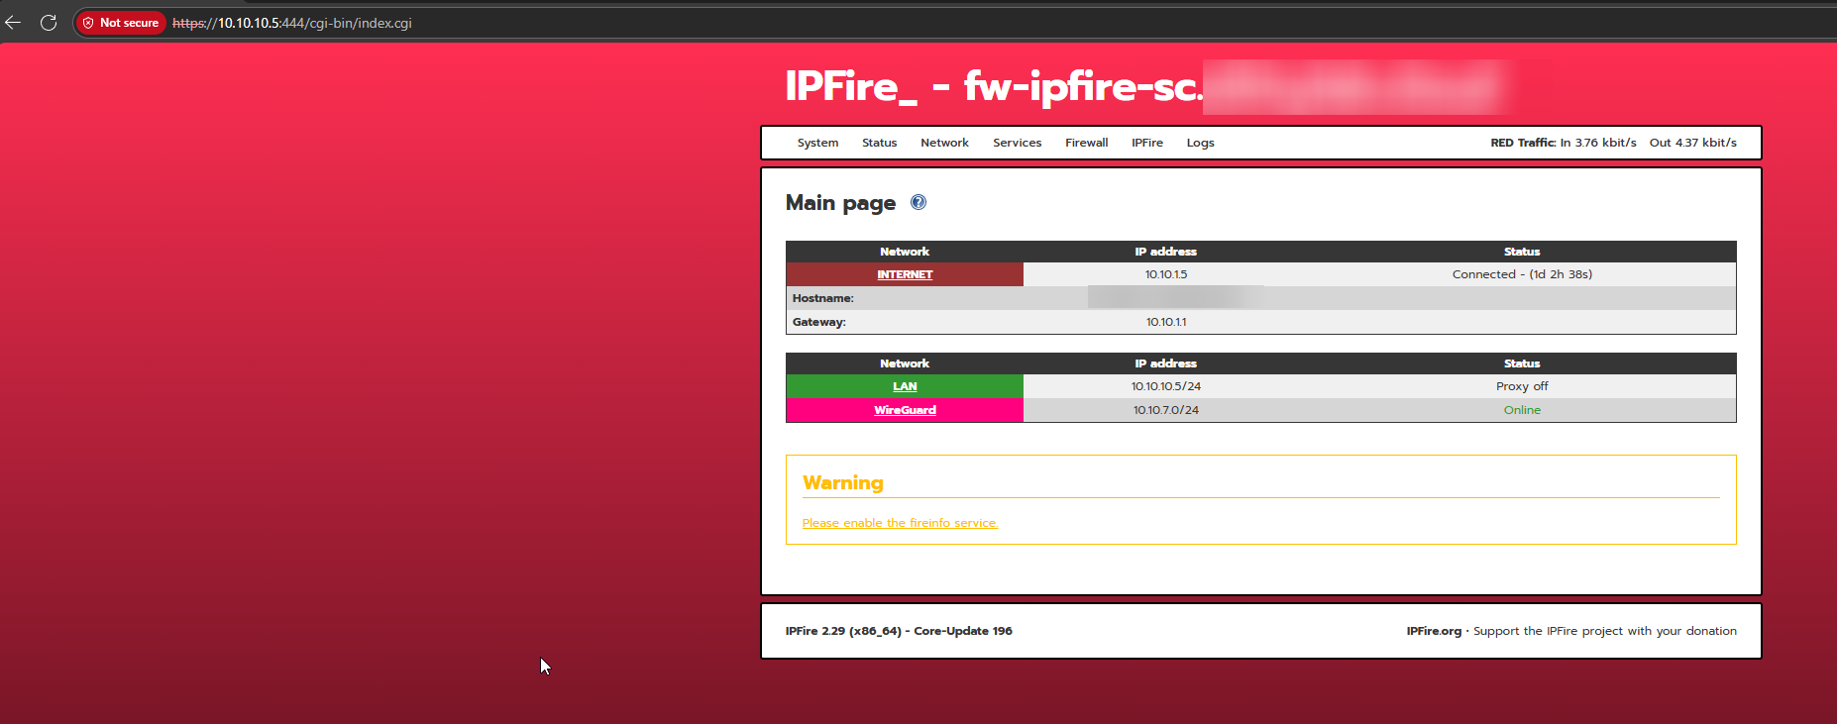The width and height of the screenshot is (1837, 724).
Task: Expand the Network menu
Action: coord(944,143)
